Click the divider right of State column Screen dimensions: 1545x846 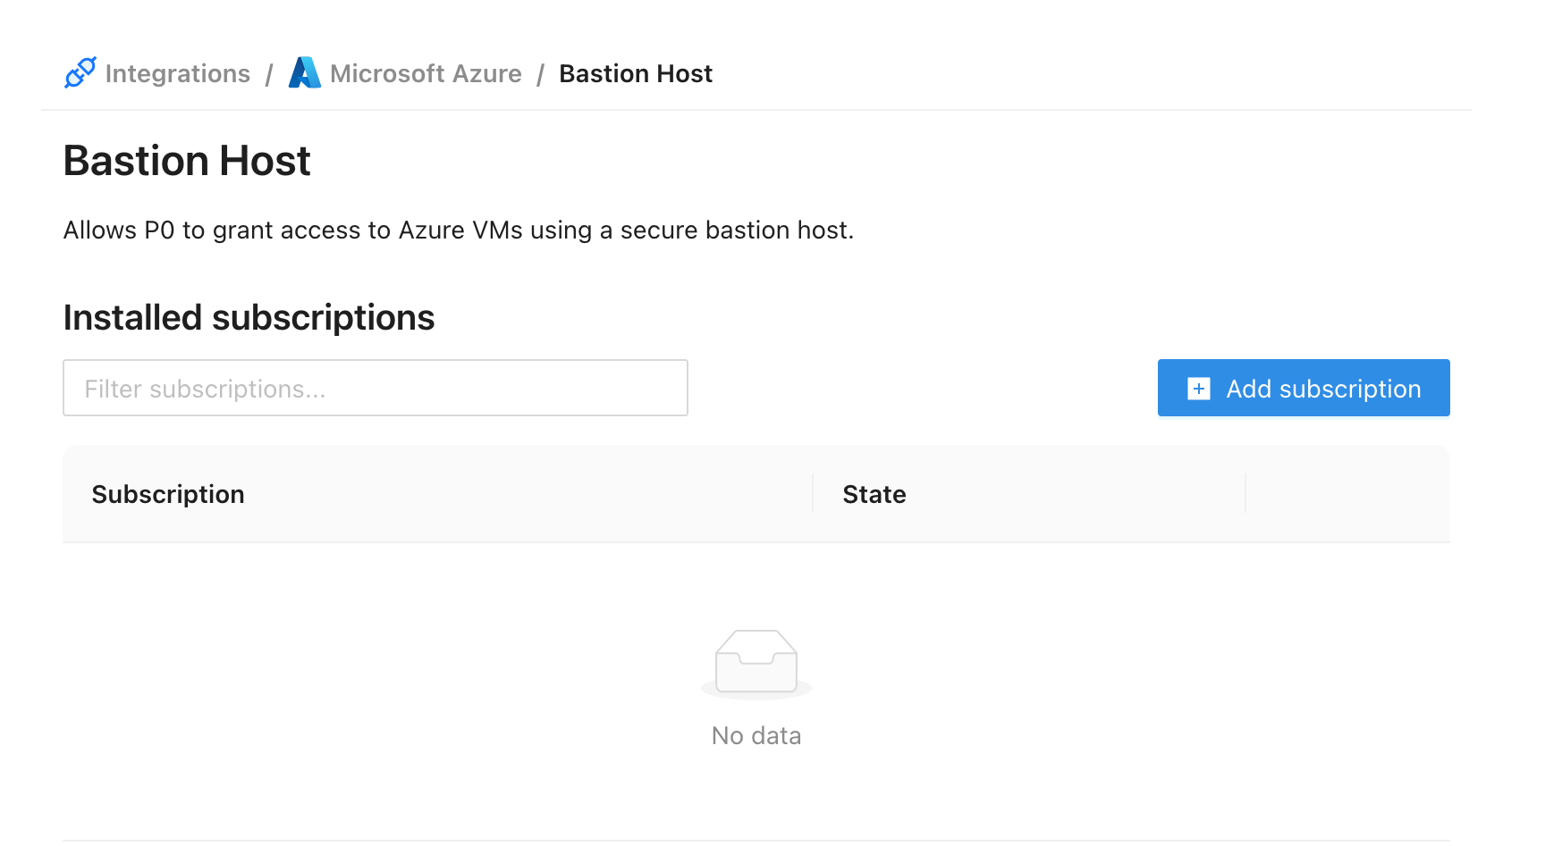click(x=1245, y=494)
